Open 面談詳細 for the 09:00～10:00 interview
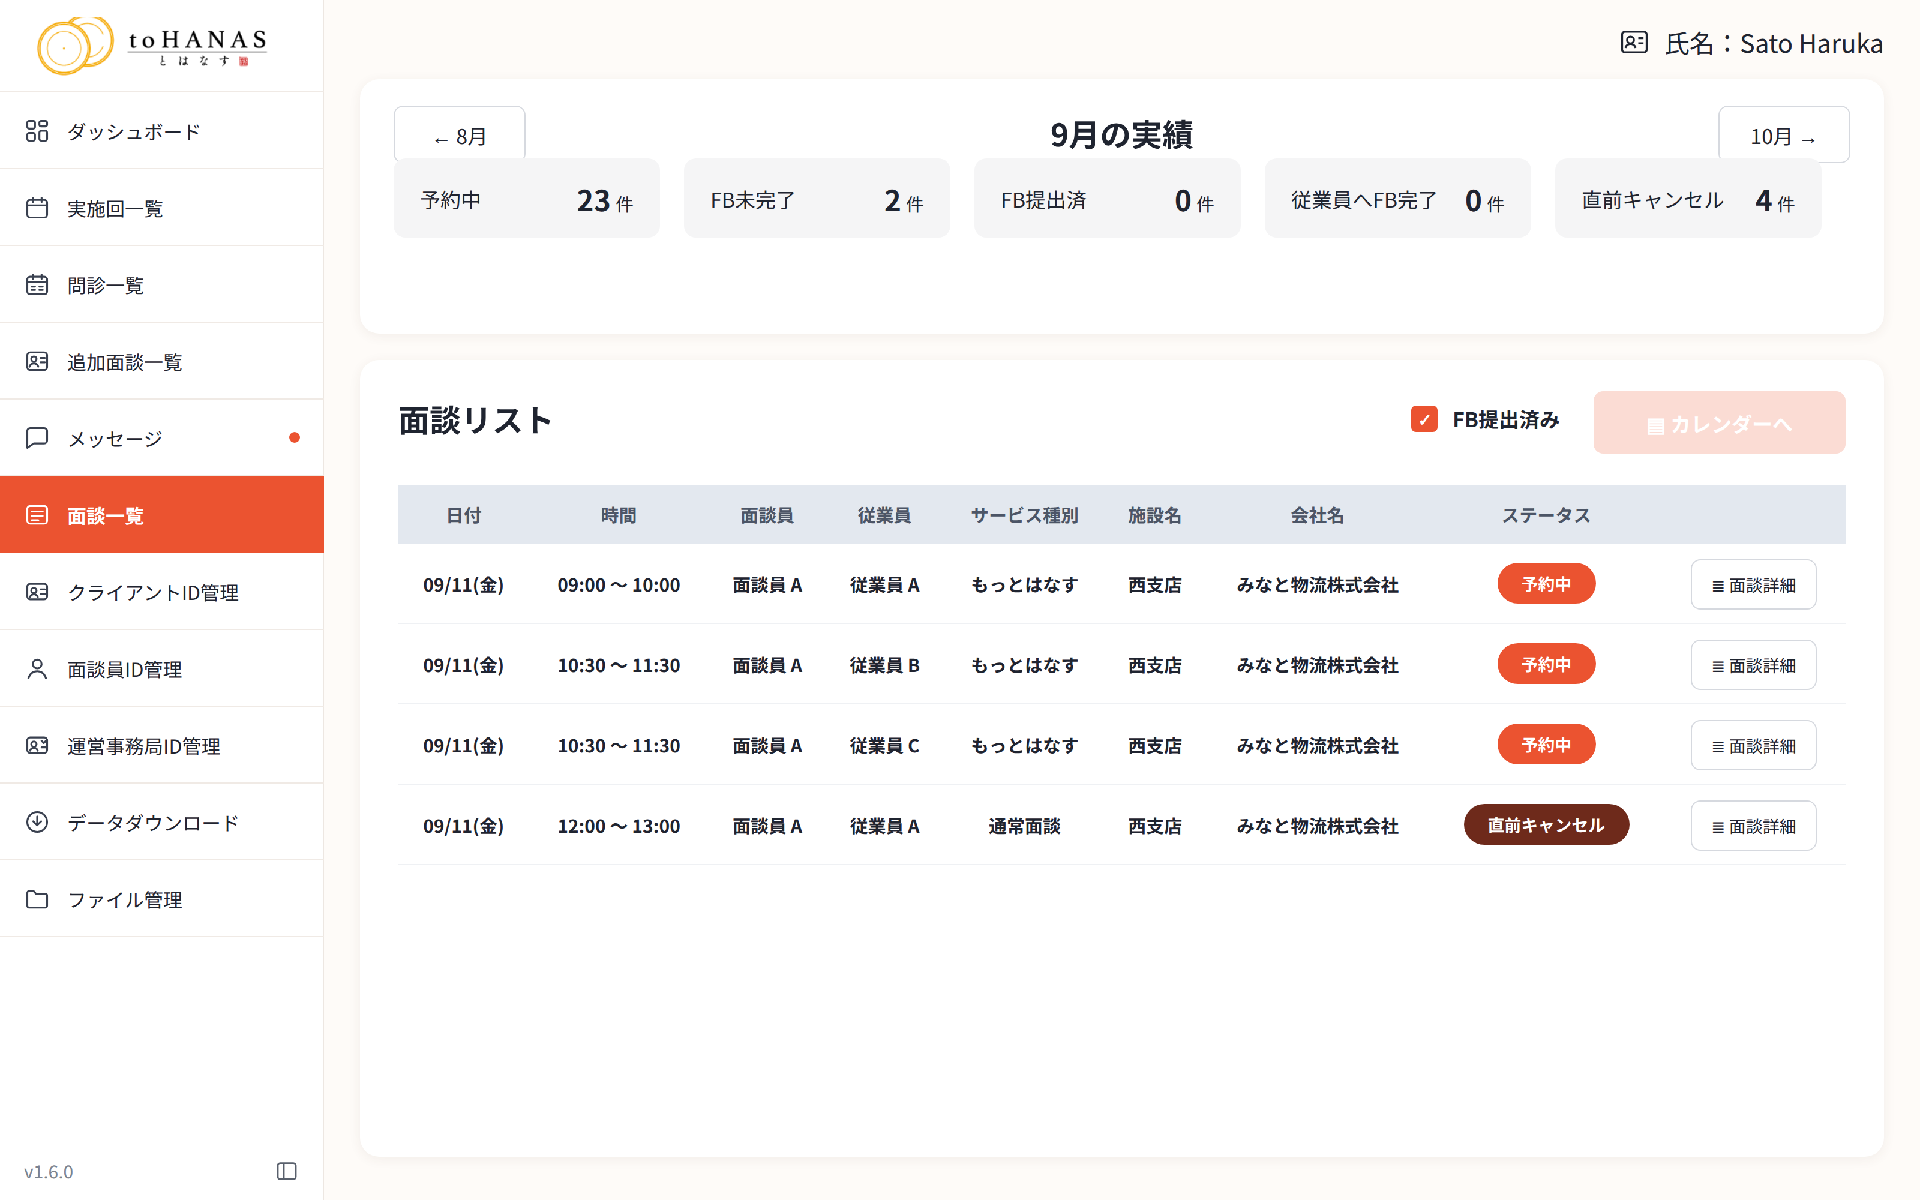The width and height of the screenshot is (1920, 1200). (1753, 585)
